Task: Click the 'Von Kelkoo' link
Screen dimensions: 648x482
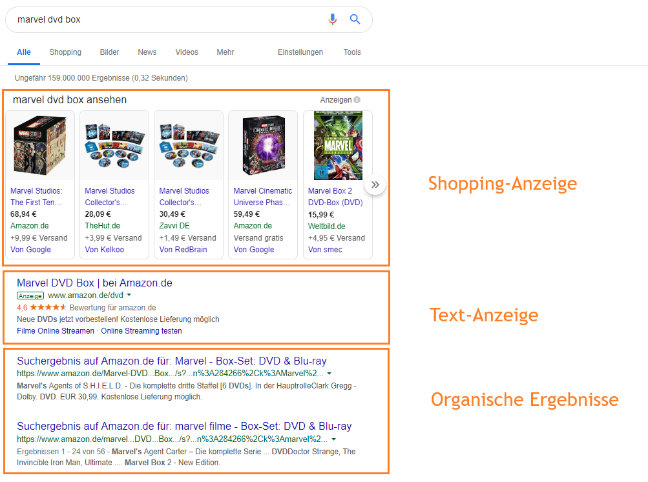Action: coord(105,250)
